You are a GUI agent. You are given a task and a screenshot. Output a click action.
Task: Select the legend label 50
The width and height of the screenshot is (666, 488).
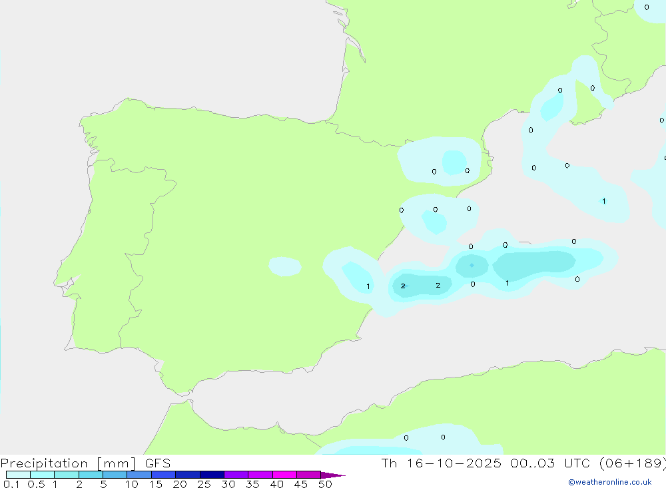pyautogui.click(x=325, y=484)
